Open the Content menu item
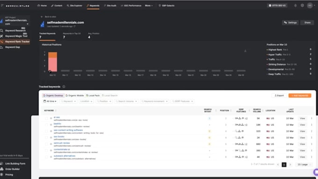Screen dimensions: 318x179 (x=57, y=6)
